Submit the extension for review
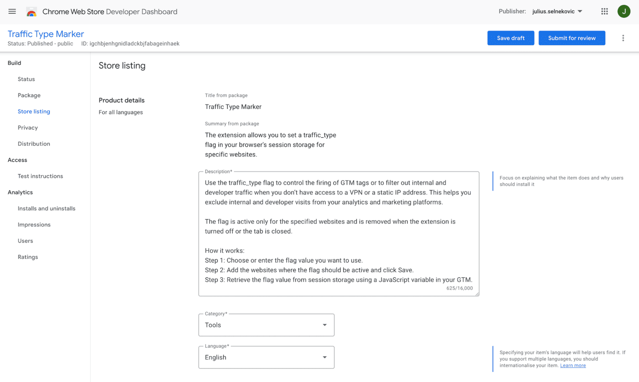This screenshot has height=382, width=639. point(571,38)
